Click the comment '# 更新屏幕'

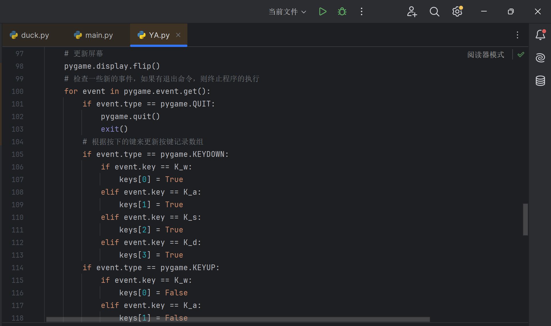[x=84, y=54]
